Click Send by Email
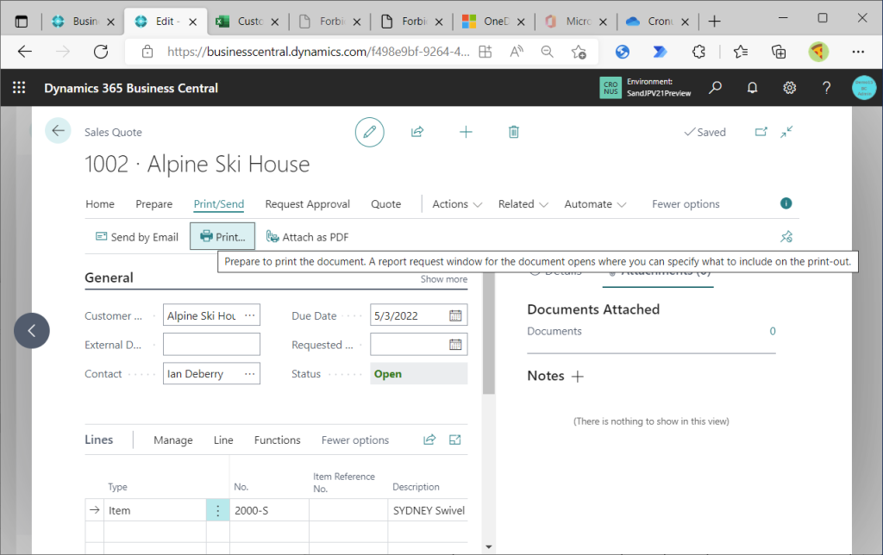The height and width of the screenshot is (555, 883). pos(137,237)
